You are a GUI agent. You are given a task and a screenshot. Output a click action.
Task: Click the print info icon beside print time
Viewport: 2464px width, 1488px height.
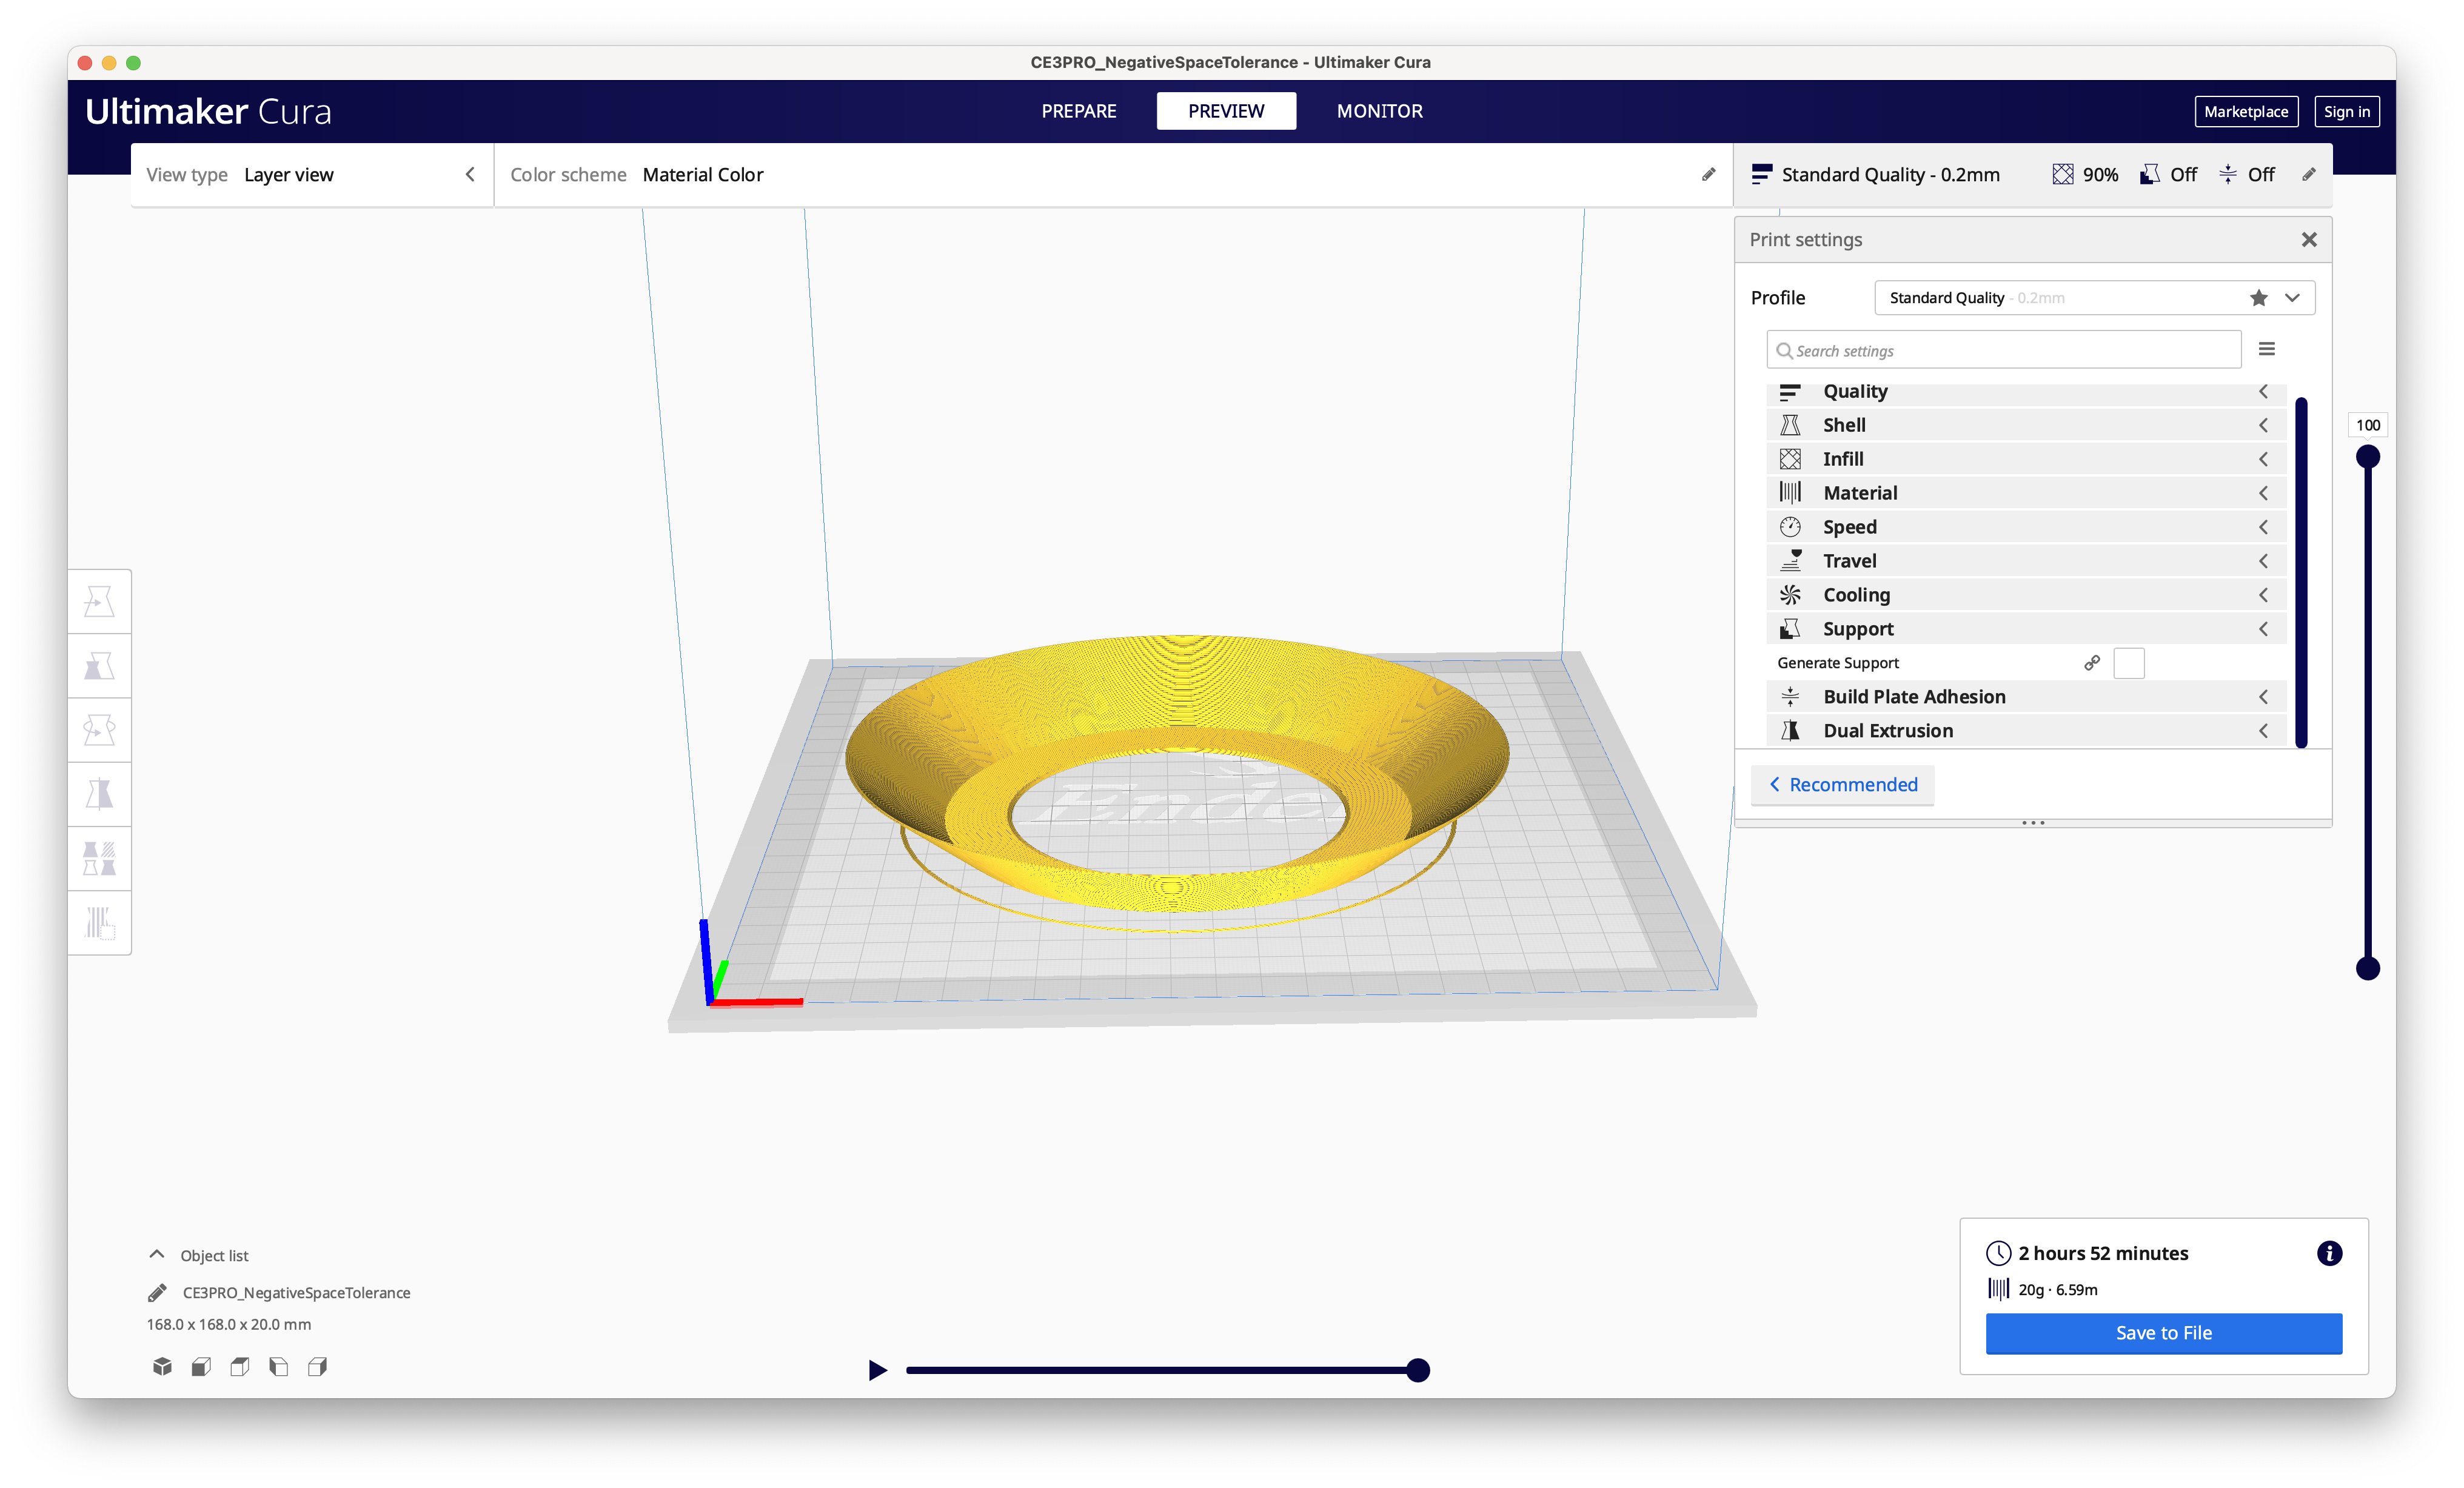click(2329, 1253)
